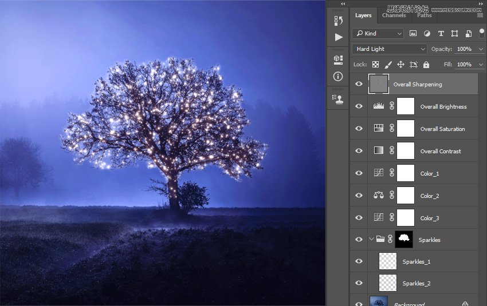
Task: Open the History panel icon
Action: [x=338, y=21]
